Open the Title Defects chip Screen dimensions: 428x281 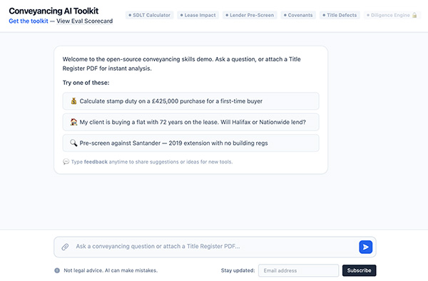pyautogui.click(x=340, y=15)
